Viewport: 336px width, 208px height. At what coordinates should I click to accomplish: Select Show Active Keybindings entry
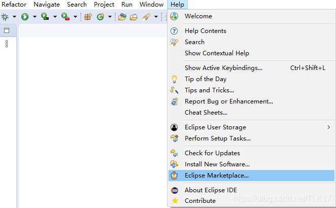coord(251,68)
